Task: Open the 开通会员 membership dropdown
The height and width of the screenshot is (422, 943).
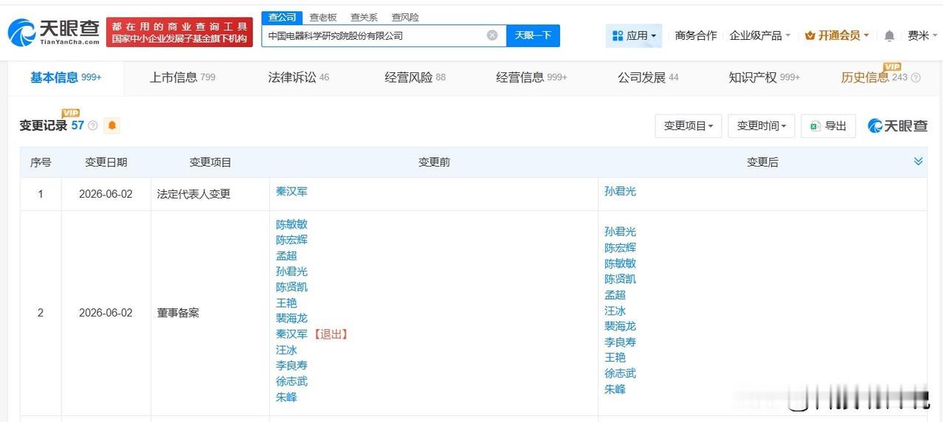Action: (x=837, y=35)
